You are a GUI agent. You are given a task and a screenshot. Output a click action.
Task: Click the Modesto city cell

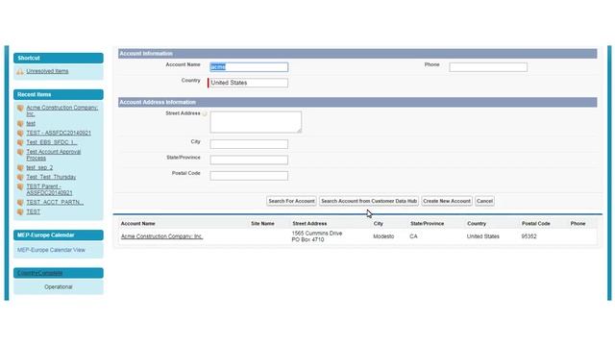tap(383, 236)
